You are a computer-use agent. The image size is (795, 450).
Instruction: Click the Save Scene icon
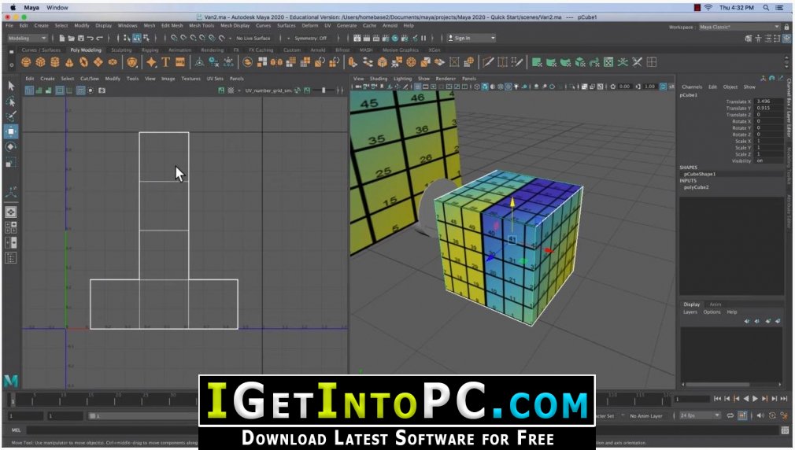tap(80, 38)
